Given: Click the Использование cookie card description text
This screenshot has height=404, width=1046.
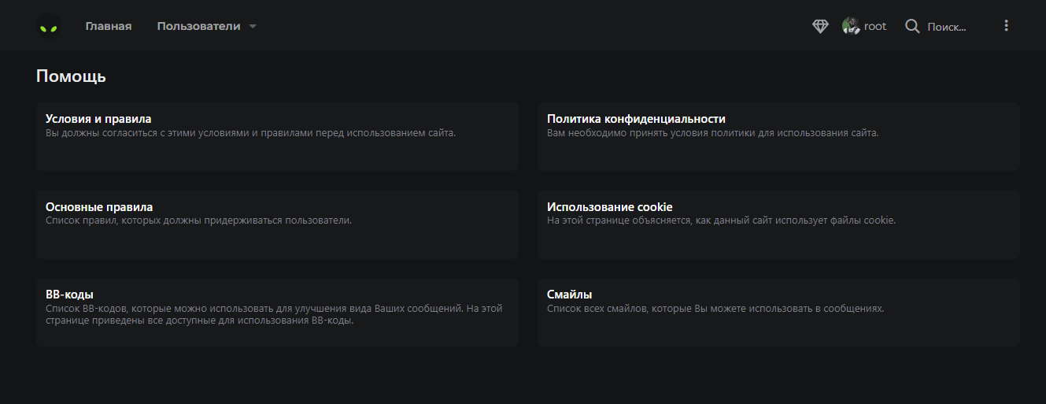Looking at the screenshot, I should [x=721, y=221].
